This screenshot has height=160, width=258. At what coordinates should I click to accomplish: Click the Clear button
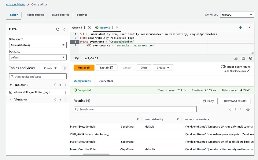[144, 67]
